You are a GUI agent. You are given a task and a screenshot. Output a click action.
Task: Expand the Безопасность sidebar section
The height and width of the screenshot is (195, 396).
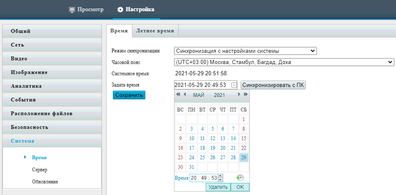point(52,127)
